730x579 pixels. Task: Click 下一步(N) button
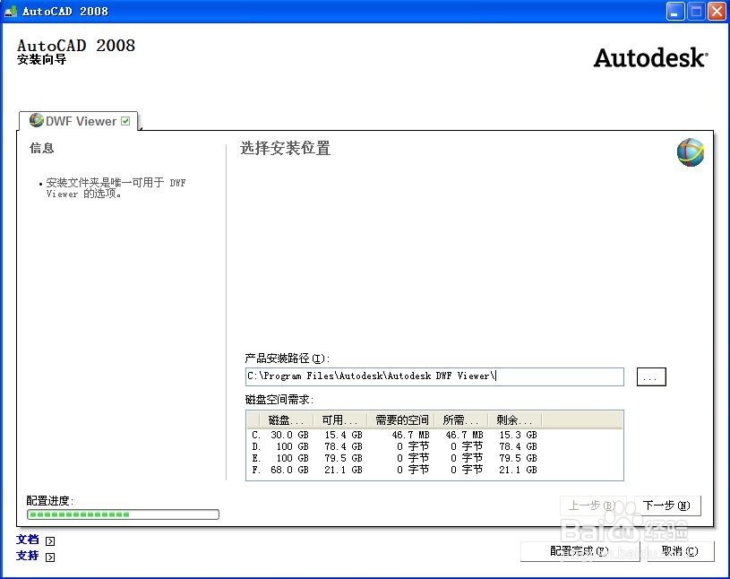tap(666, 506)
